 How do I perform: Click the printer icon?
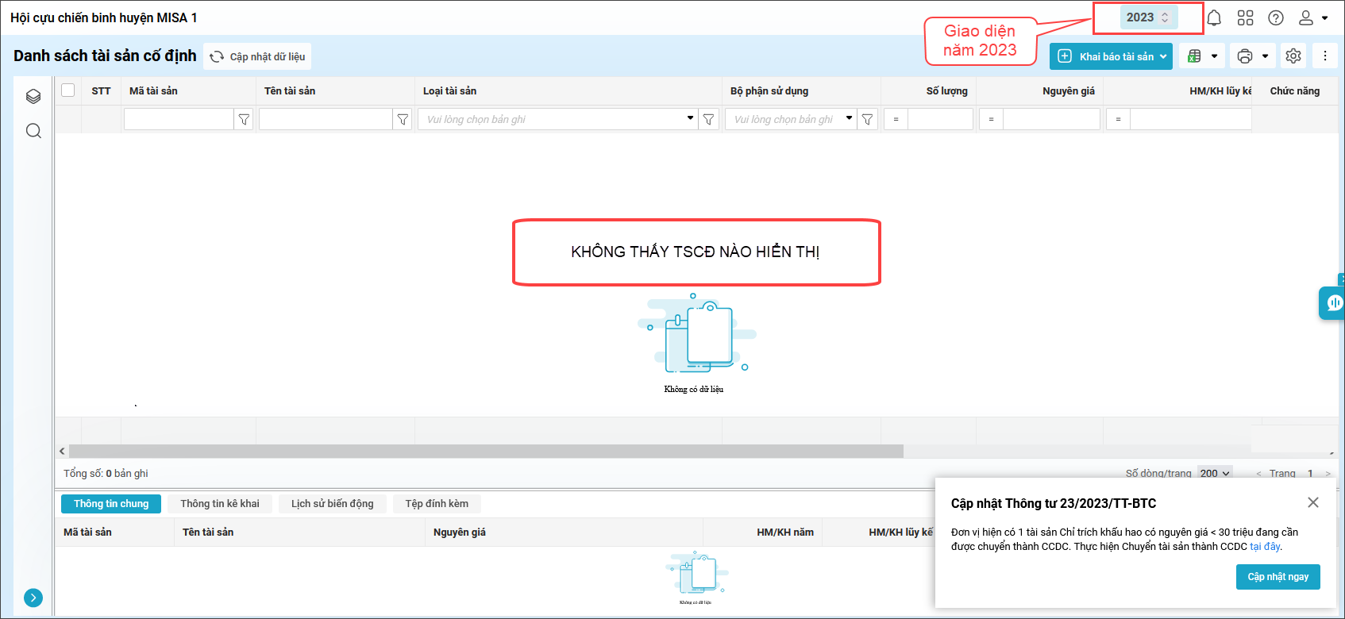coord(1245,56)
